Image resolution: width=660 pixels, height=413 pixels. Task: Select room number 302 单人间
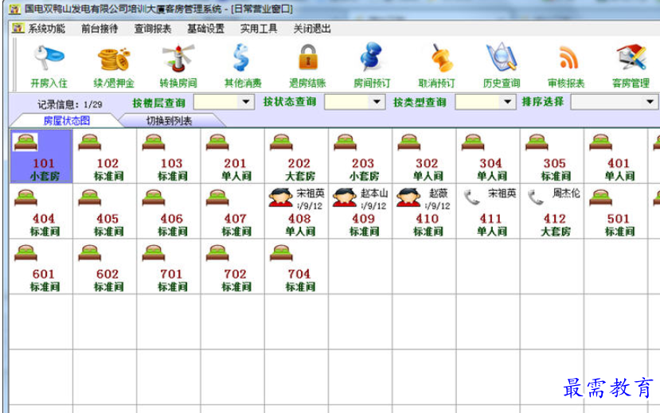pyautogui.click(x=427, y=163)
